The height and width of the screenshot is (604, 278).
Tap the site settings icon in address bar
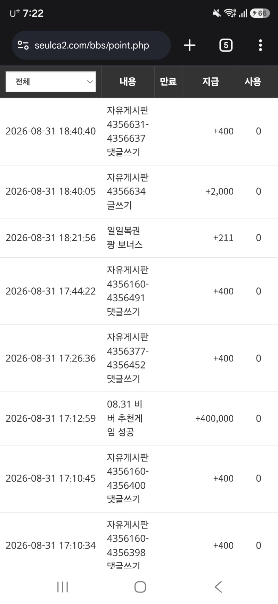pos(23,45)
